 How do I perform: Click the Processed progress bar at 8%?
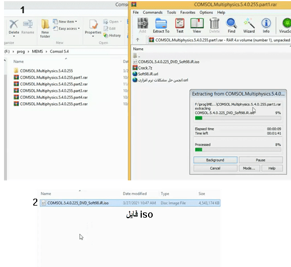[238, 149]
